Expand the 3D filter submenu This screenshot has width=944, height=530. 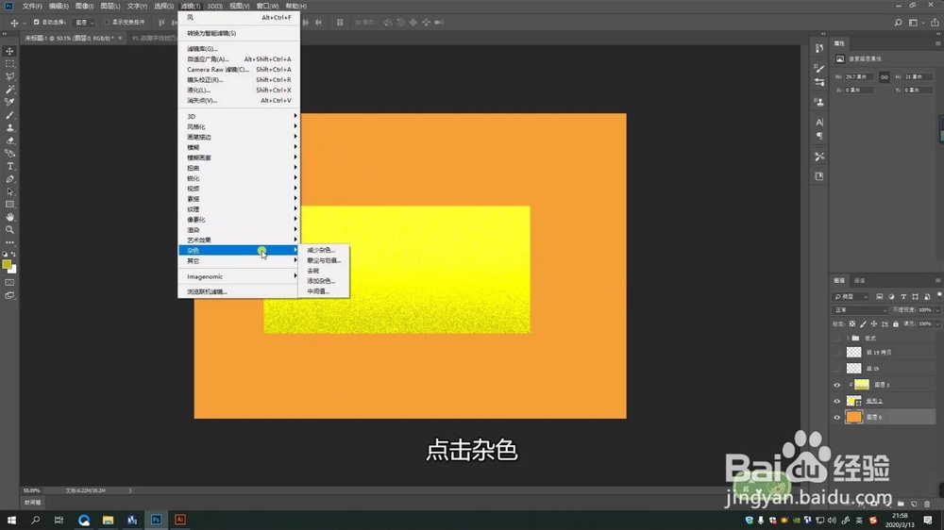(239, 116)
